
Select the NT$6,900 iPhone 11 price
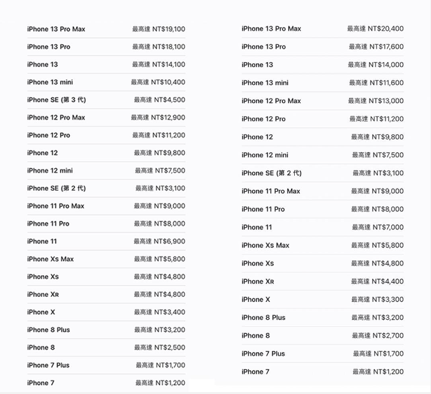pyautogui.click(x=159, y=241)
